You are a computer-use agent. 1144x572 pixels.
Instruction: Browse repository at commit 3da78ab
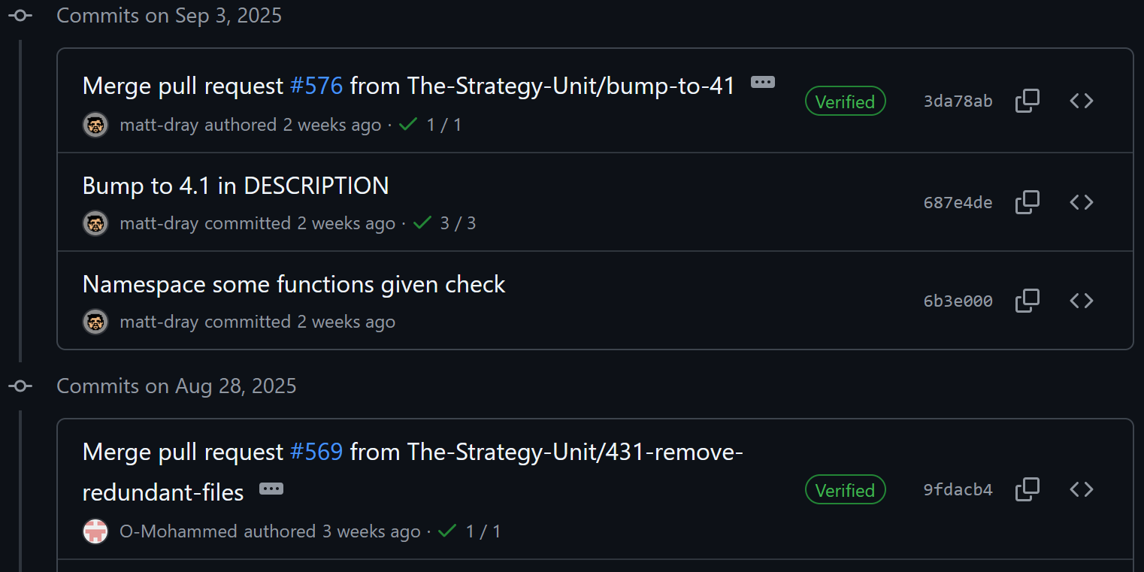[x=1081, y=101]
